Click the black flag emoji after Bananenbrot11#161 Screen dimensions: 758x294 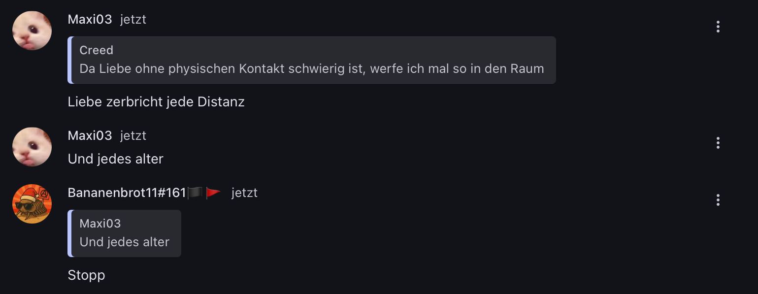click(x=195, y=193)
